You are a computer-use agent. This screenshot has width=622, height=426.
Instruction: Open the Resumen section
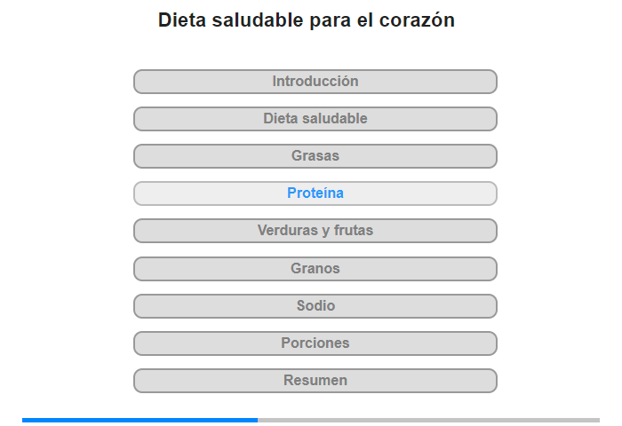(x=315, y=381)
